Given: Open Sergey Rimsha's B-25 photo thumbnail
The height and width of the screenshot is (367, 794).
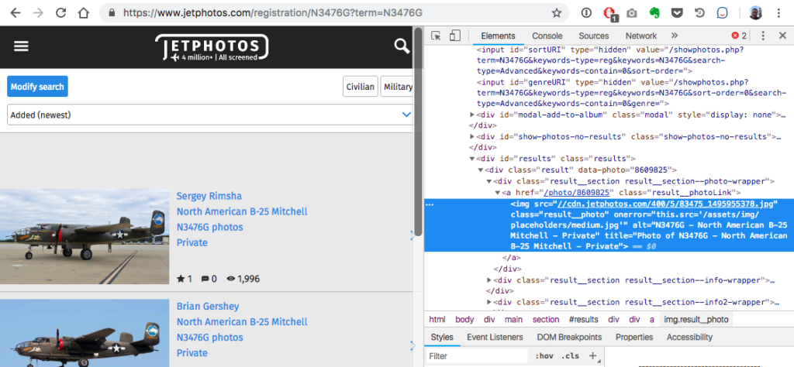Looking at the screenshot, I should pos(85,237).
